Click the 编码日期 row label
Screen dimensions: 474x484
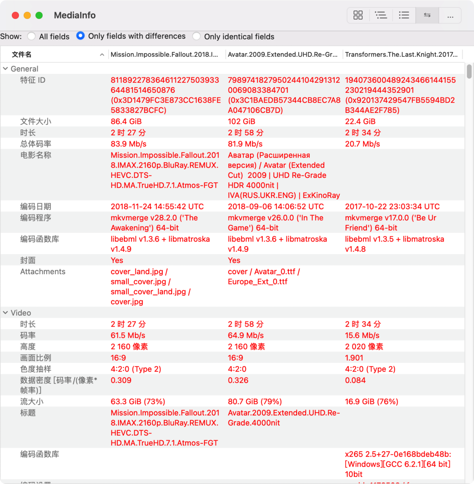point(36,207)
